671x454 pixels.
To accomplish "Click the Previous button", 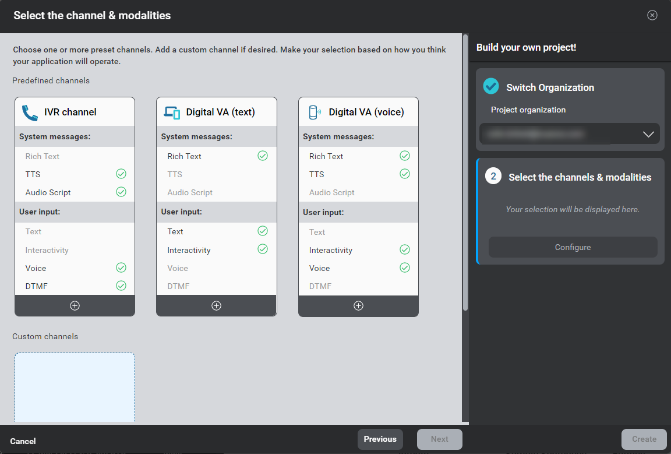I will pos(380,439).
